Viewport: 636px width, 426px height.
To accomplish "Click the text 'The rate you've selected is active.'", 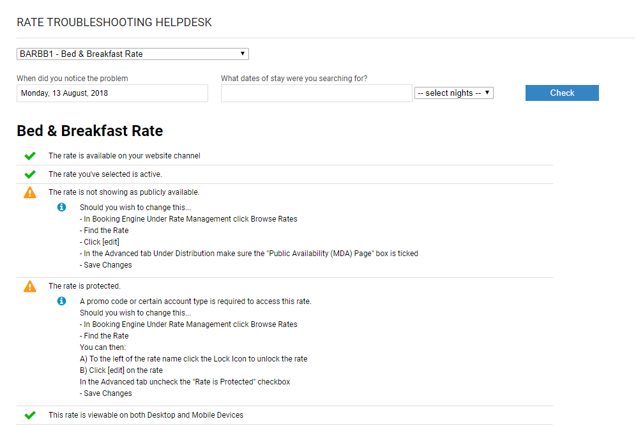I will (105, 174).
